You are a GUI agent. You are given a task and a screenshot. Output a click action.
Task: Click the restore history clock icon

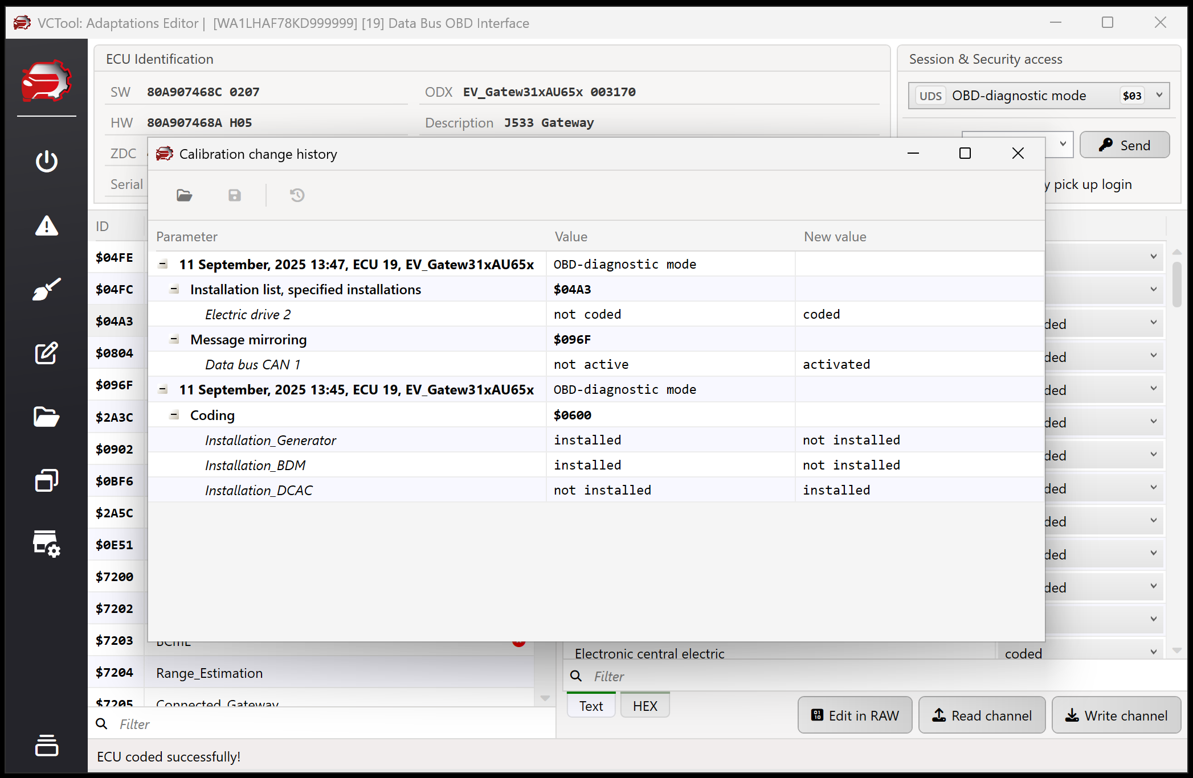(297, 195)
